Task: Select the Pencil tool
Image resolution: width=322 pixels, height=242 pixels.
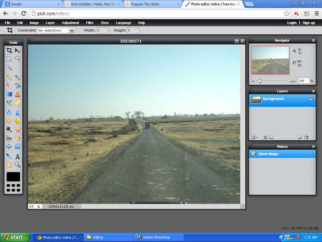Action: [9, 78]
